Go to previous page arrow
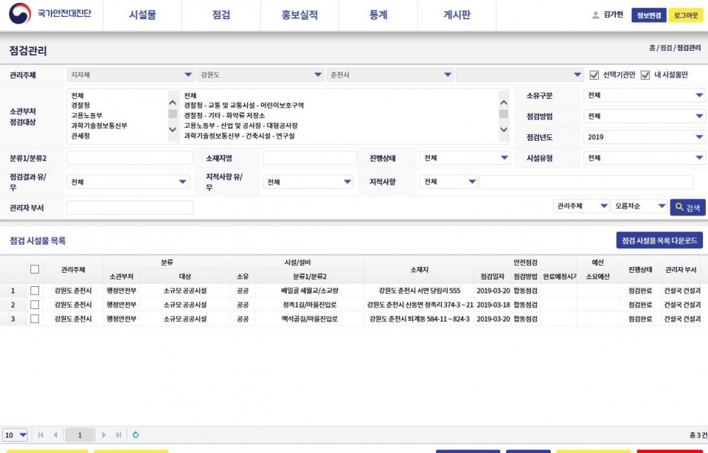 point(55,435)
